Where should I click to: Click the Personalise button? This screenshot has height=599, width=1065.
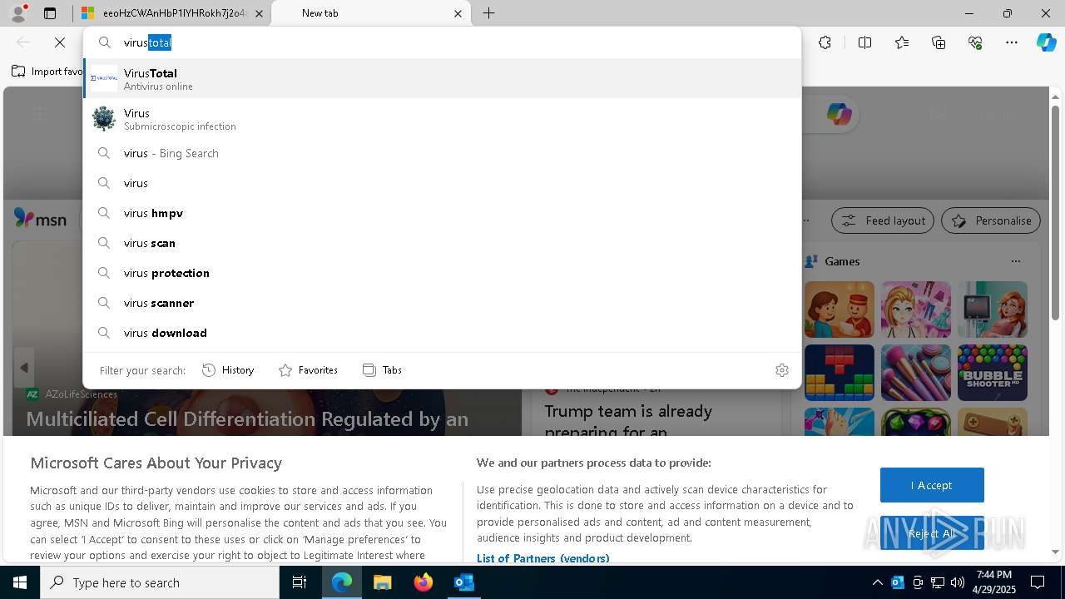991,220
